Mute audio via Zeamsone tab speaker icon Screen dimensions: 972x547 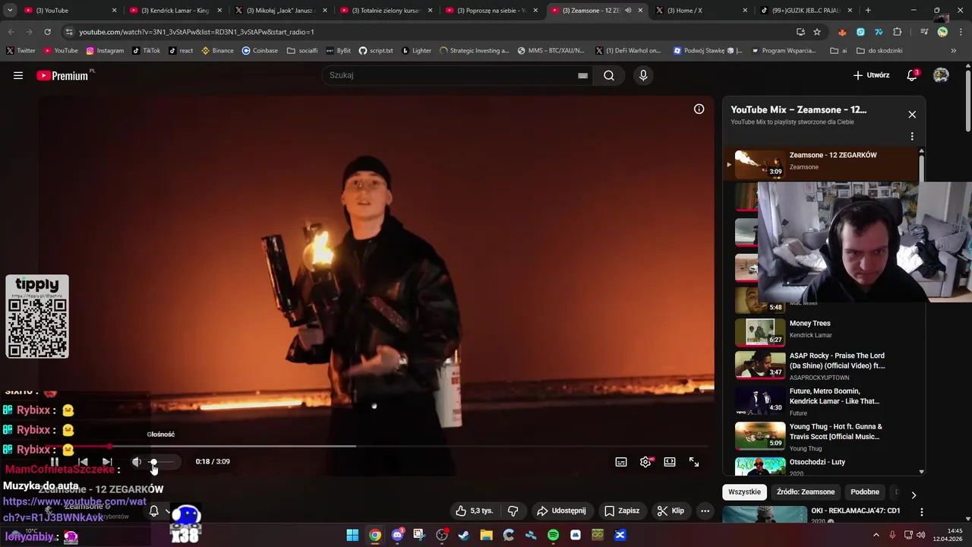[628, 11]
